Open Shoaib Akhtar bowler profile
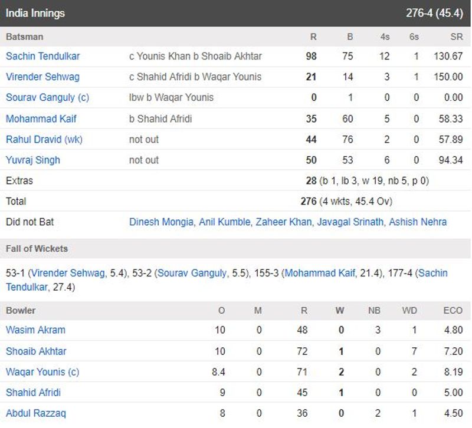472x428 pixels. 36,351
